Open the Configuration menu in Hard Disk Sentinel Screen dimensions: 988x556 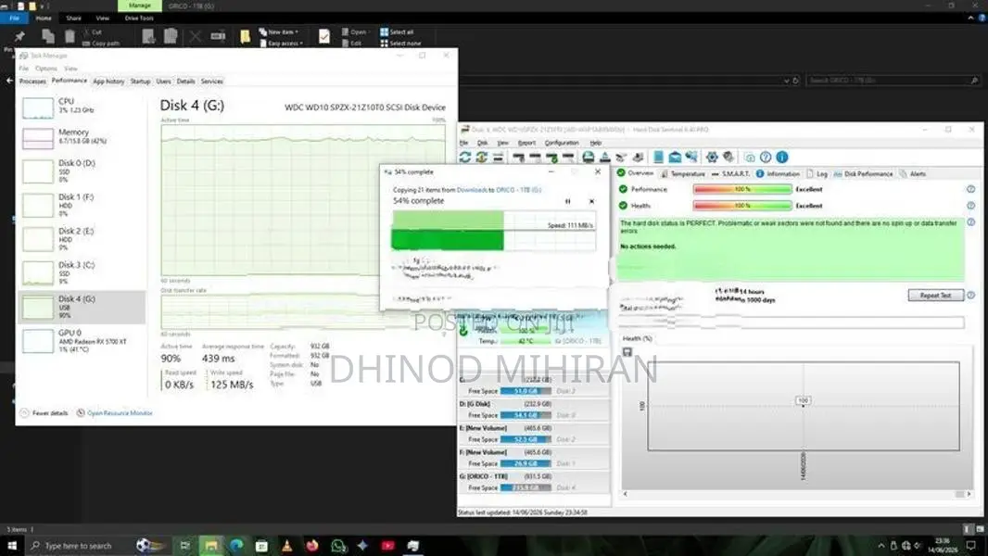562,143
